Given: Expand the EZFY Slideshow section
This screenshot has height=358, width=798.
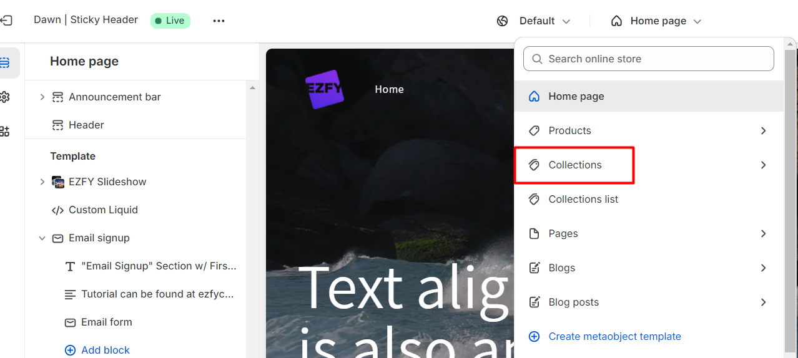Looking at the screenshot, I should click(42, 181).
